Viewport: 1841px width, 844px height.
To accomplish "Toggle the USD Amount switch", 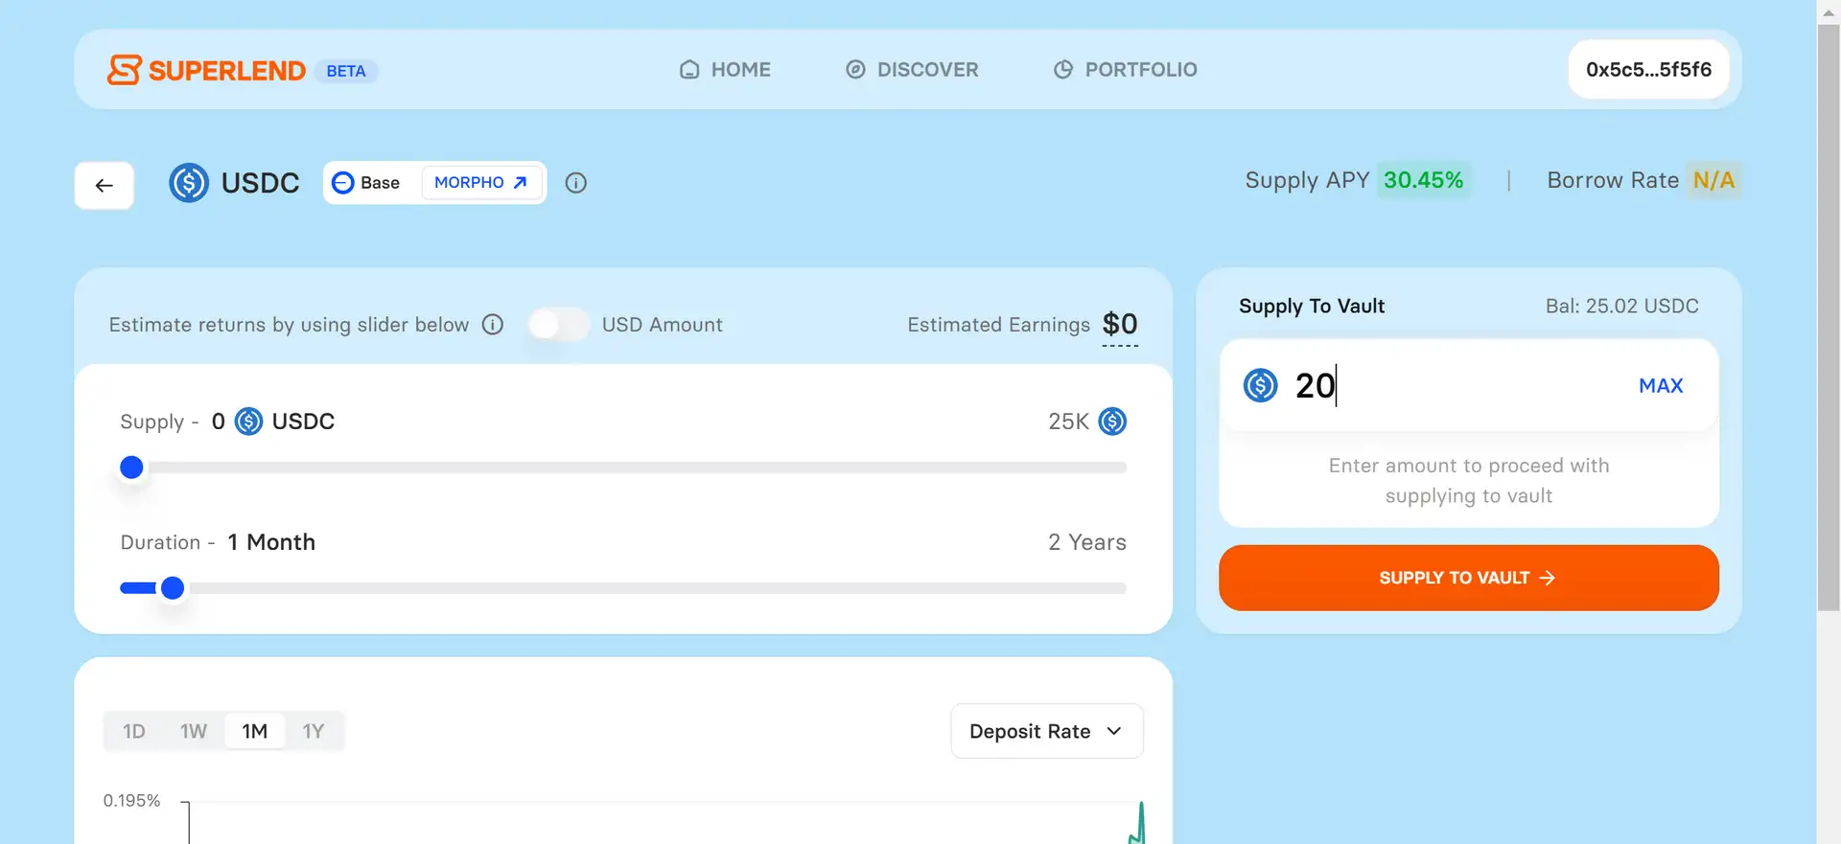I will [x=558, y=325].
